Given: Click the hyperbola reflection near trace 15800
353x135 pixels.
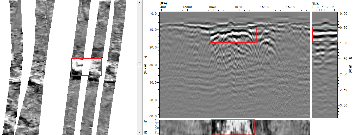Looking at the screenshot, I should tap(266, 39).
